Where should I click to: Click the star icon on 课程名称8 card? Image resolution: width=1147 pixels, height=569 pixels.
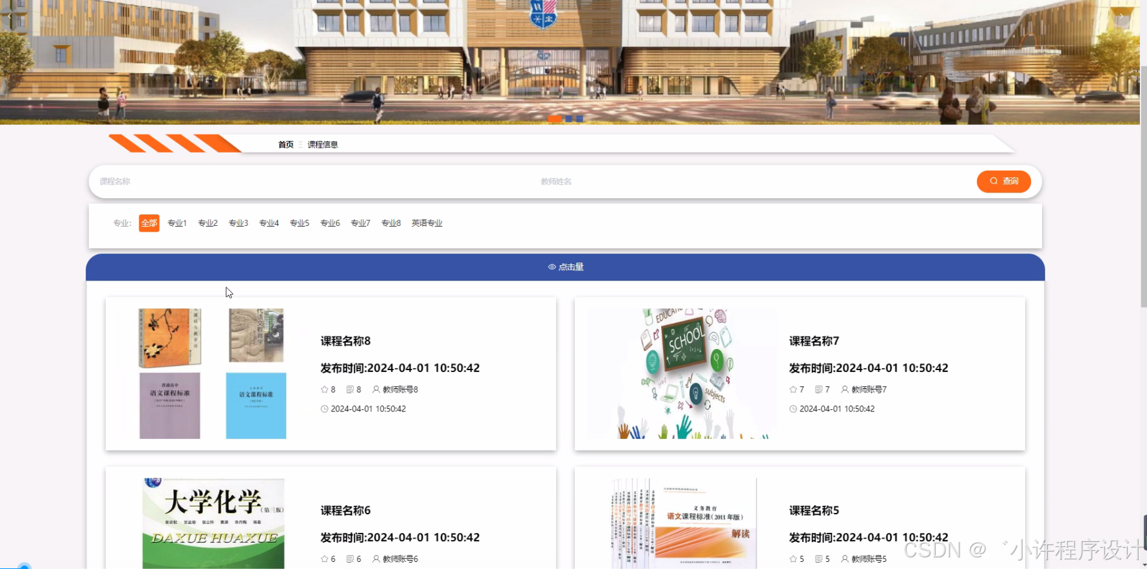(324, 389)
